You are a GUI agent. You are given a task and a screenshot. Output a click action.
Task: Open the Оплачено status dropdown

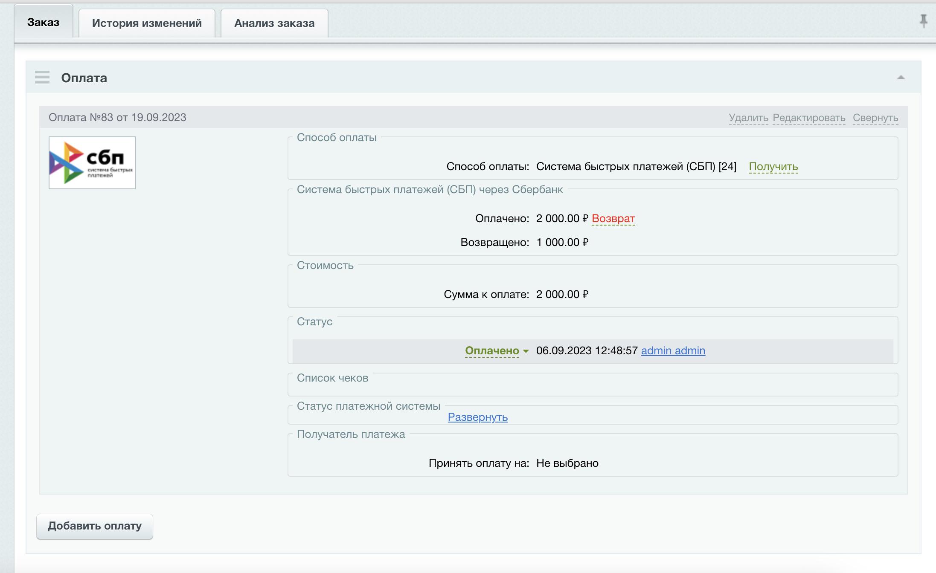click(x=497, y=351)
